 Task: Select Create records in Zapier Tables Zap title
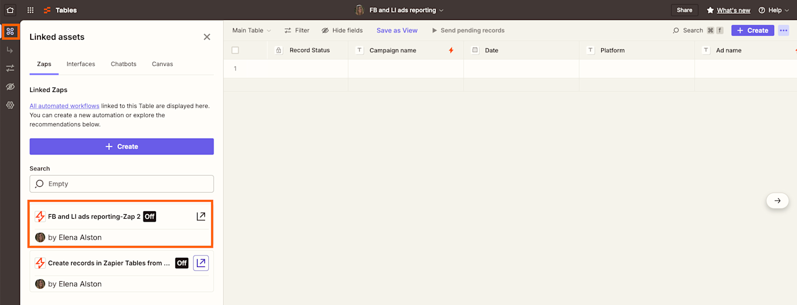tap(109, 263)
